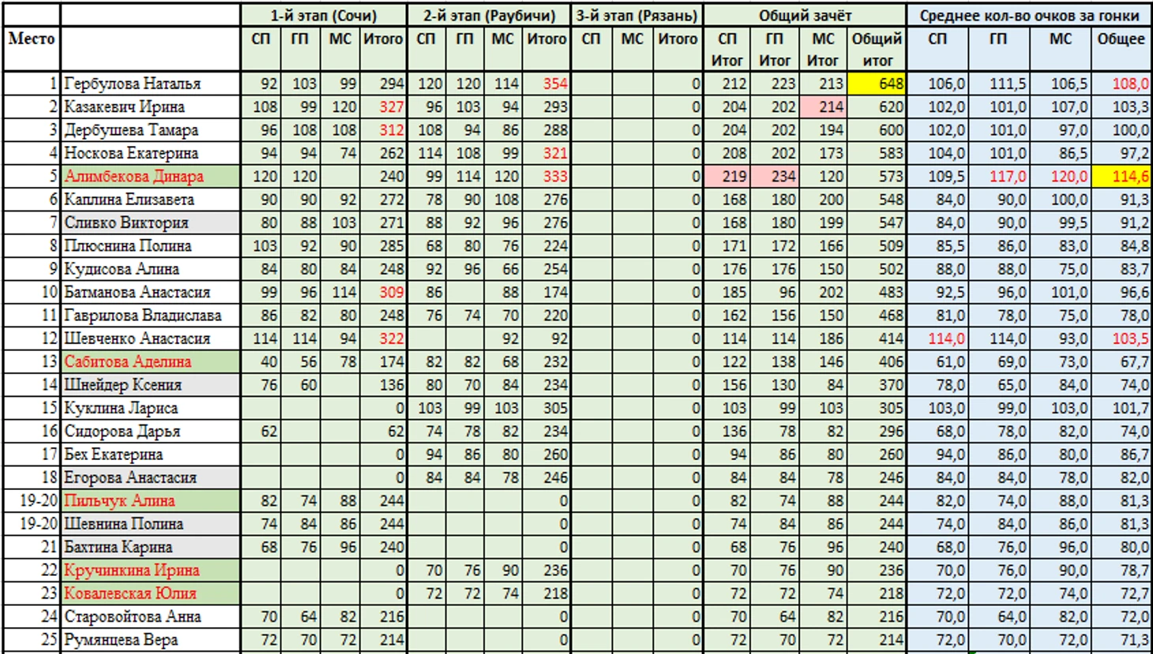Click the red name Кручинкина Ирина

pos(150,570)
